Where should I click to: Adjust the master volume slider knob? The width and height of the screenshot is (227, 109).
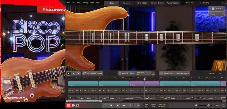point(209,105)
